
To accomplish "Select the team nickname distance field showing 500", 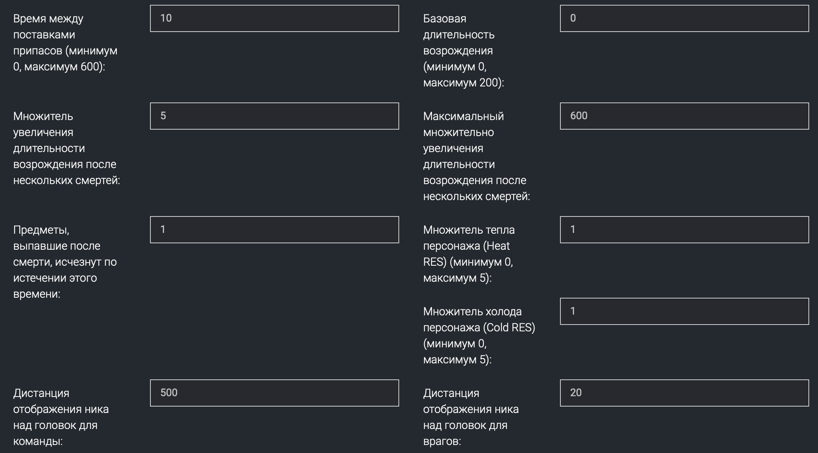I will (x=274, y=393).
